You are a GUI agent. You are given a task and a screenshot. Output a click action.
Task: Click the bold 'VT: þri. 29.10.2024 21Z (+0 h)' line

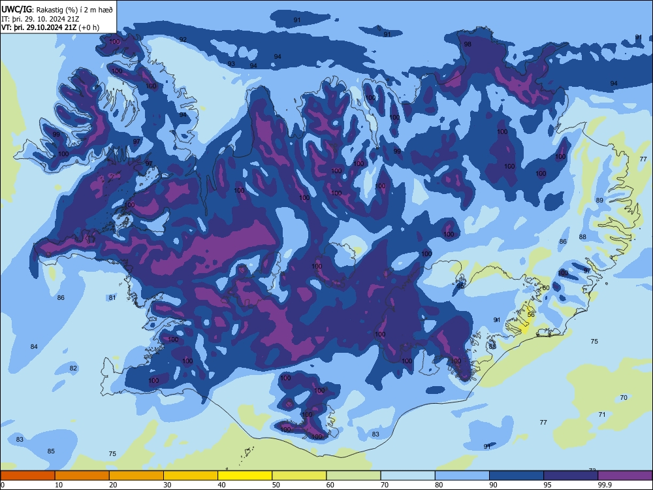pos(50,27)
